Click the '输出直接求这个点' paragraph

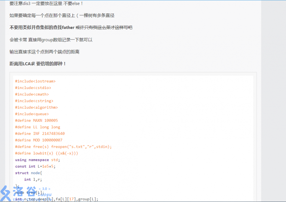coord(44,52)
